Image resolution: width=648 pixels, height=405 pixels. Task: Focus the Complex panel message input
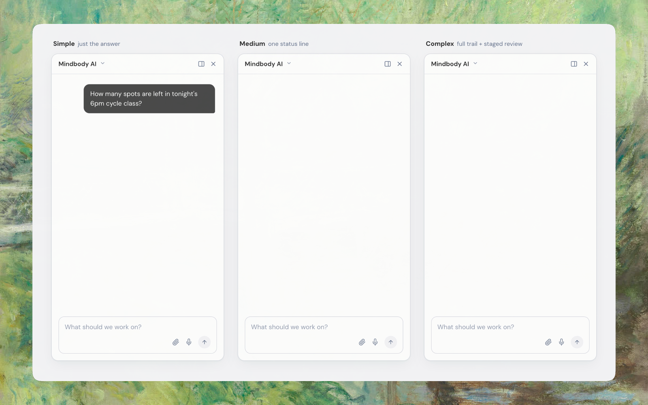(x=510, y=335)
